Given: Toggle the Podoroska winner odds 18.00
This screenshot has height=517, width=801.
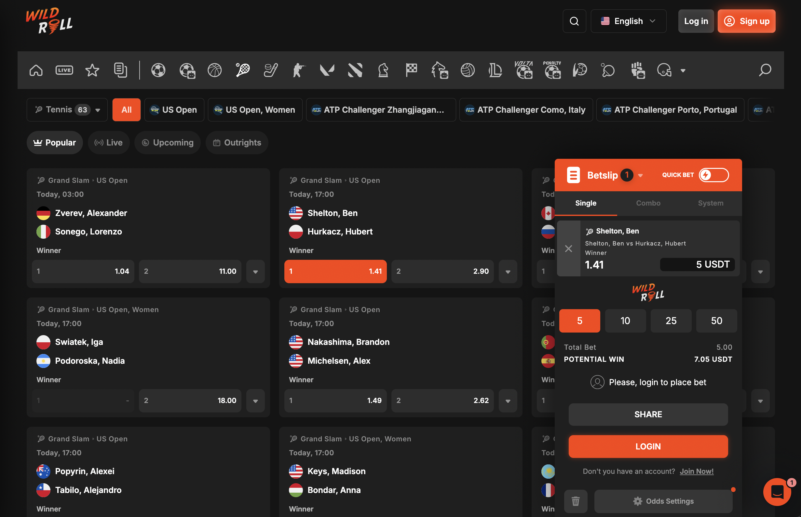Looking at the screenshot, I should point(190,400).
